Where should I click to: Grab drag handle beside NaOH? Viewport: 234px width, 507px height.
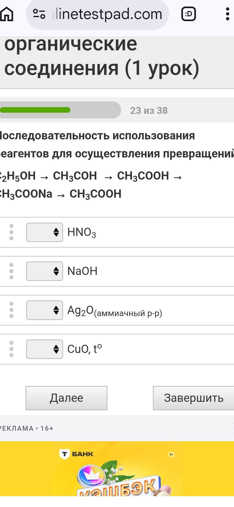tap(11, 271)
